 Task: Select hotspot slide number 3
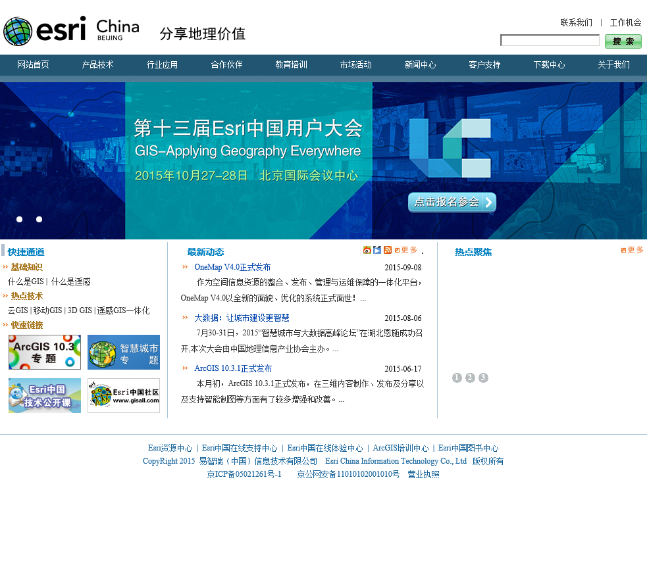coord(483,378)
